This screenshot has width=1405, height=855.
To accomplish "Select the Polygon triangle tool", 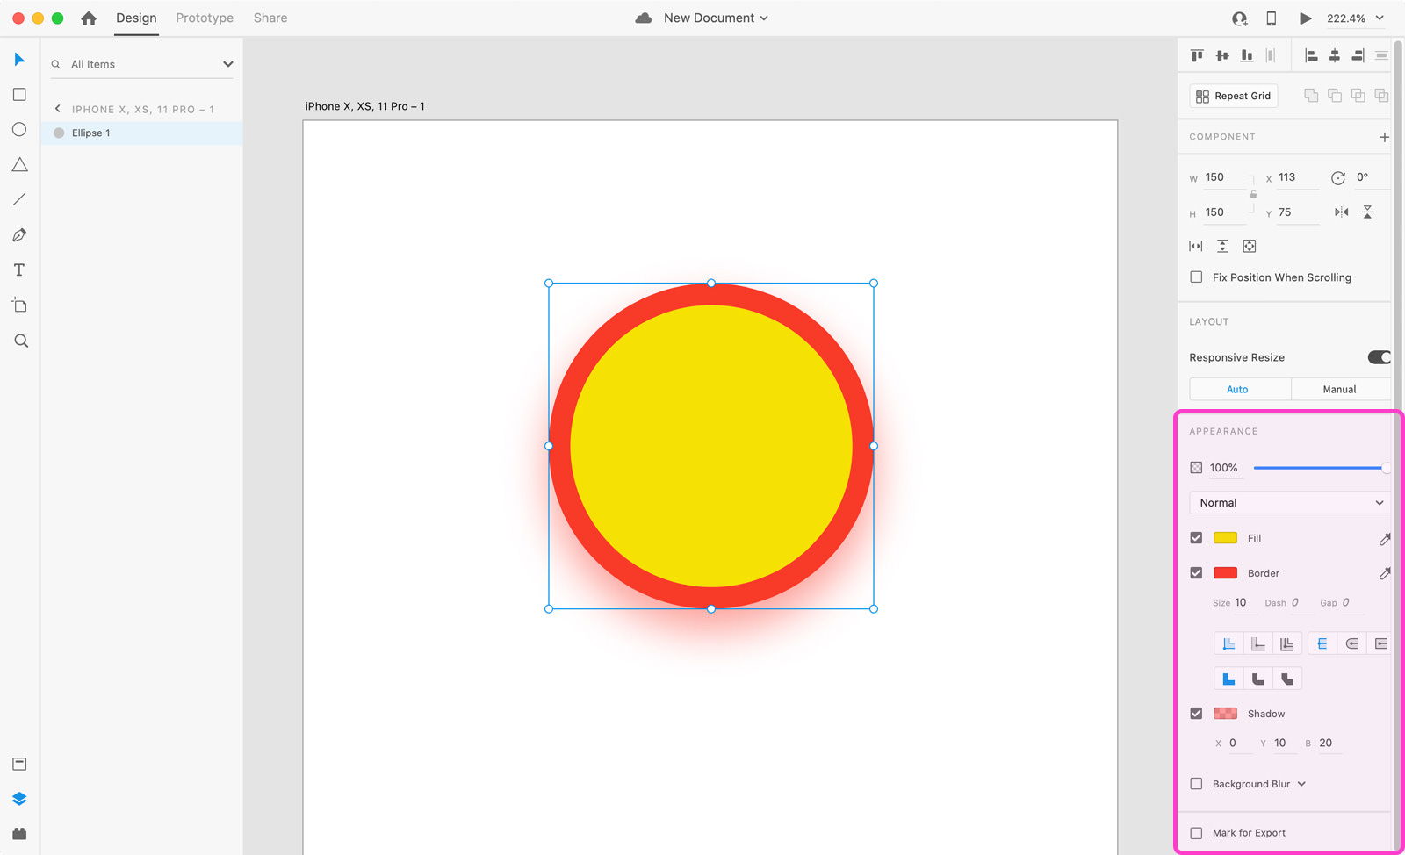I will coord(19,165).
